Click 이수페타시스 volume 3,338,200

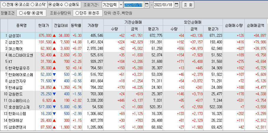95,101
